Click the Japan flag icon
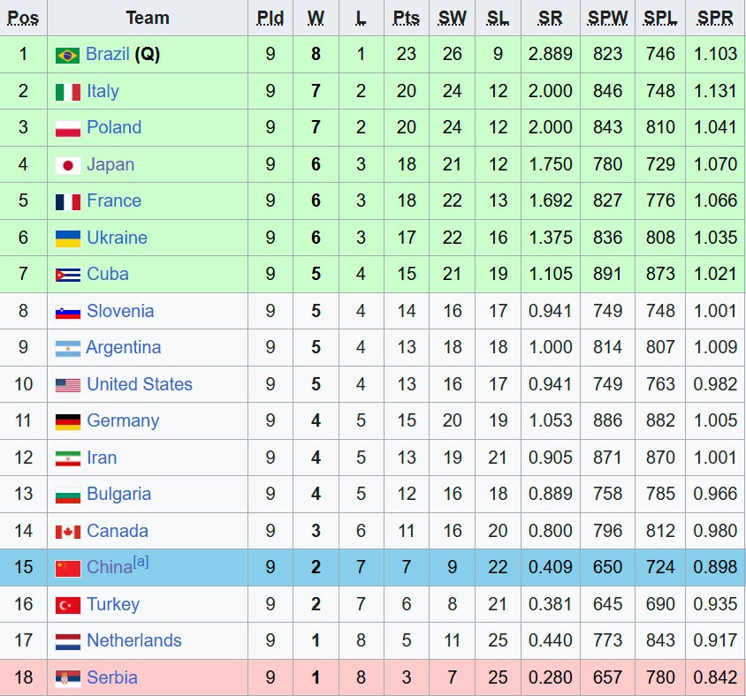The image size is (746, 696). coord(67,165)
